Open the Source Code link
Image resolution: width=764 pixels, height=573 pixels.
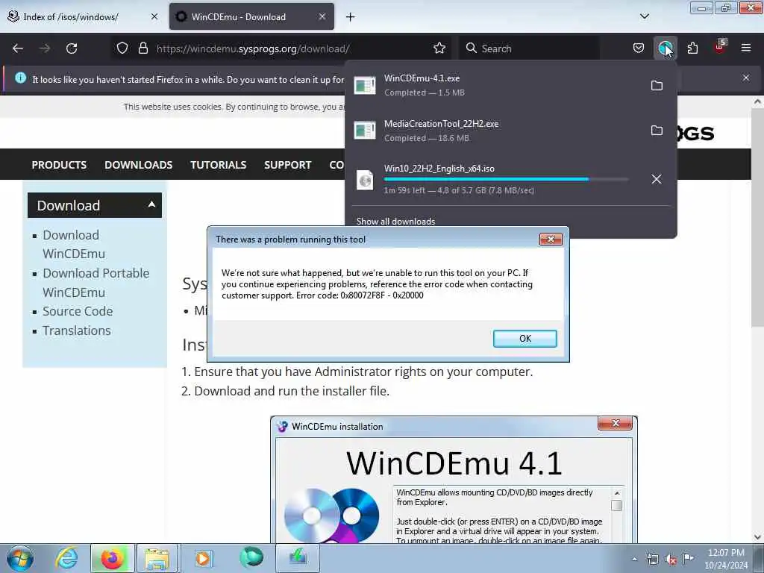point(78,311)
